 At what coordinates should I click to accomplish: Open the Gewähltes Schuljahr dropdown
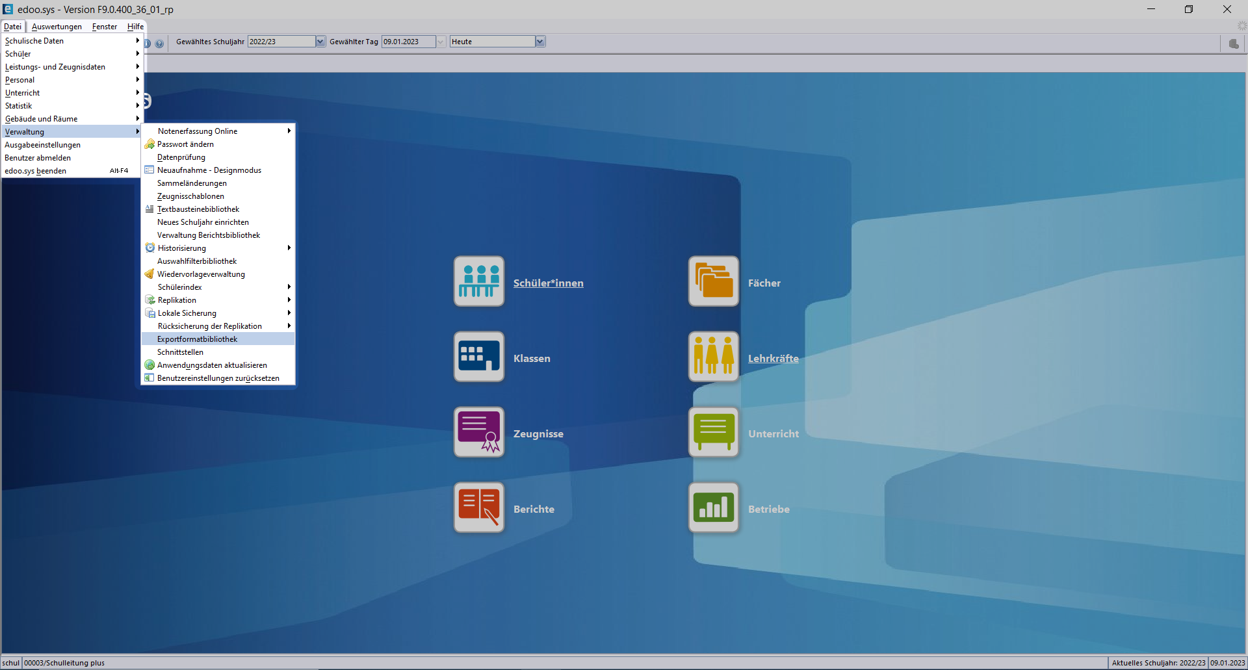click(x=319, y=41)
